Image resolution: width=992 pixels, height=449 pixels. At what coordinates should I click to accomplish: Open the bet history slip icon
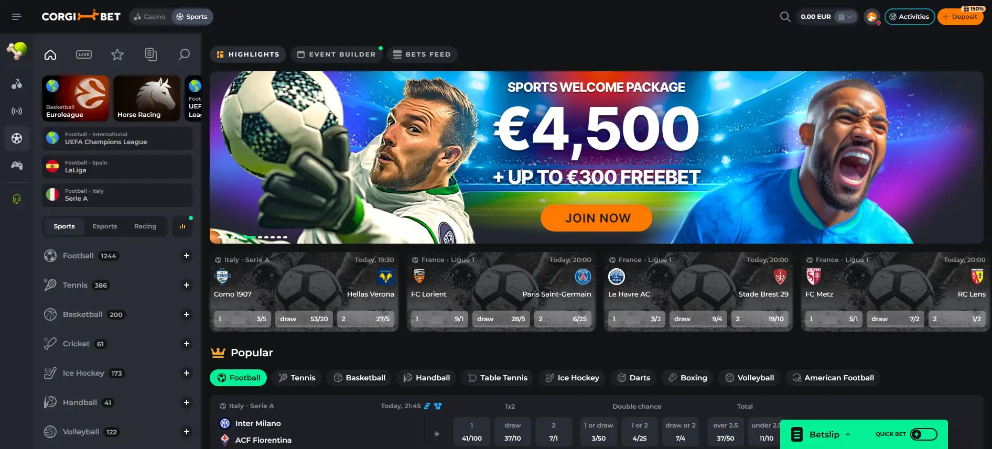tap(151, 54)
